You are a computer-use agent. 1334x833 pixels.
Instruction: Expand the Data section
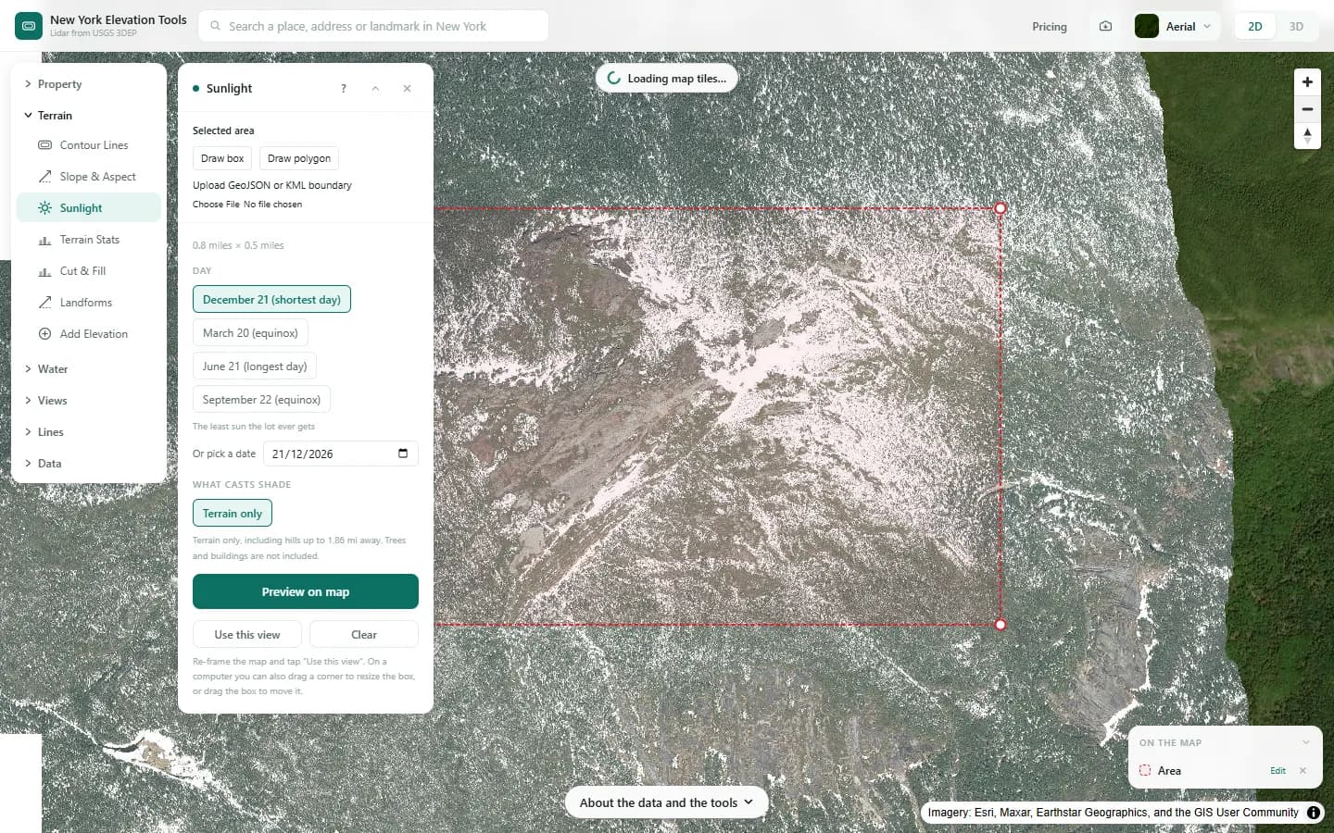pyautogui.click(x=89, y=464)
